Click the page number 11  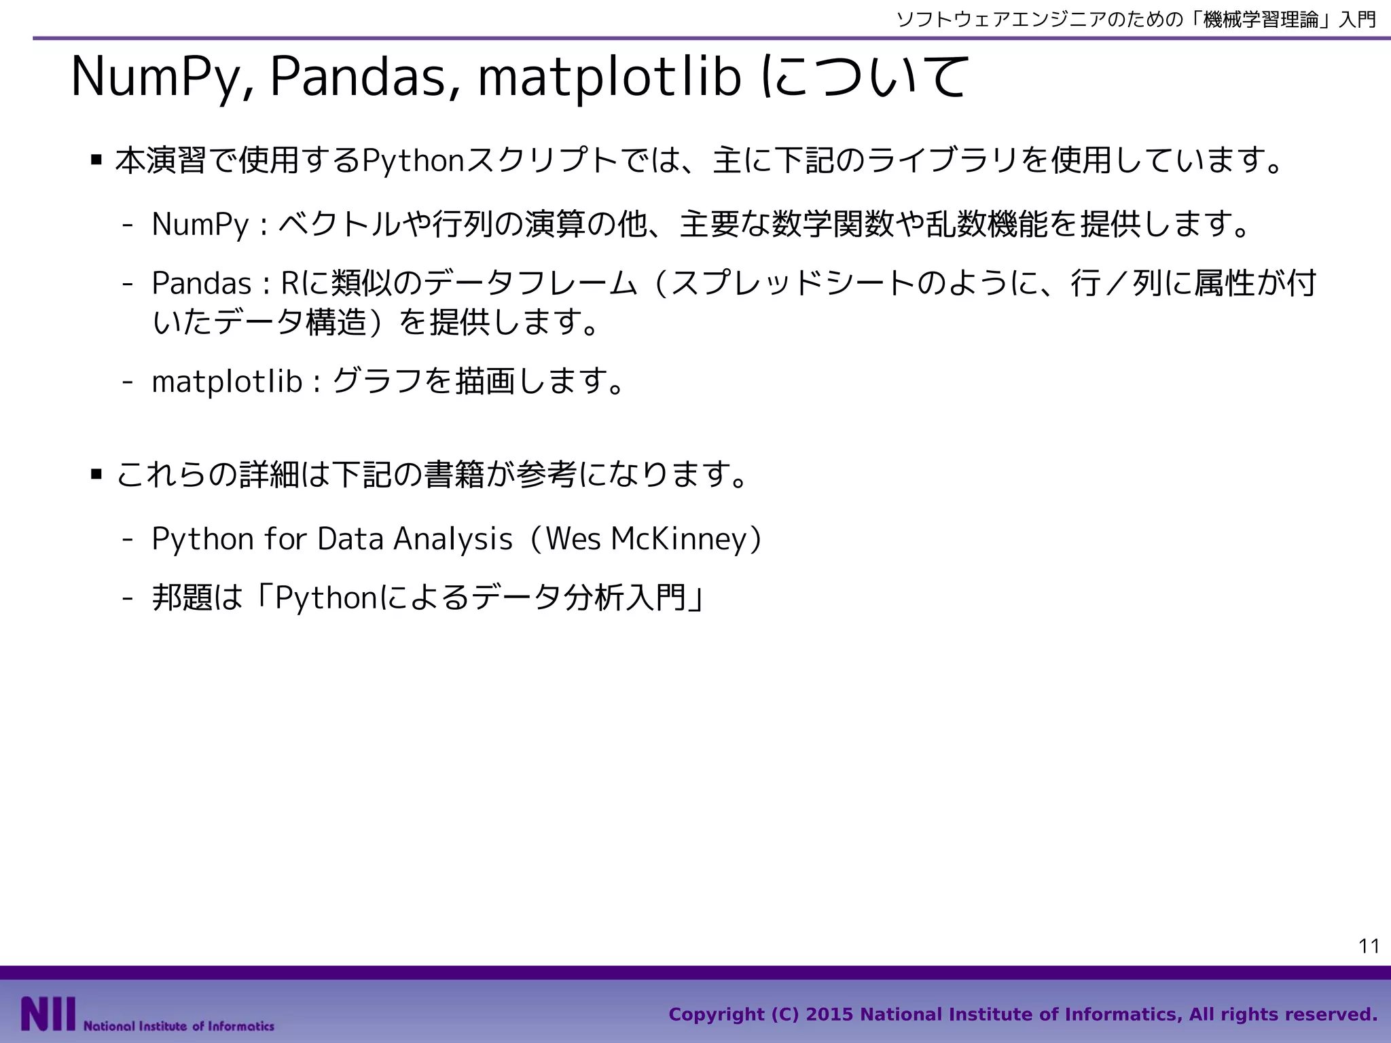pyautogui.click(x=1369, y=946)
